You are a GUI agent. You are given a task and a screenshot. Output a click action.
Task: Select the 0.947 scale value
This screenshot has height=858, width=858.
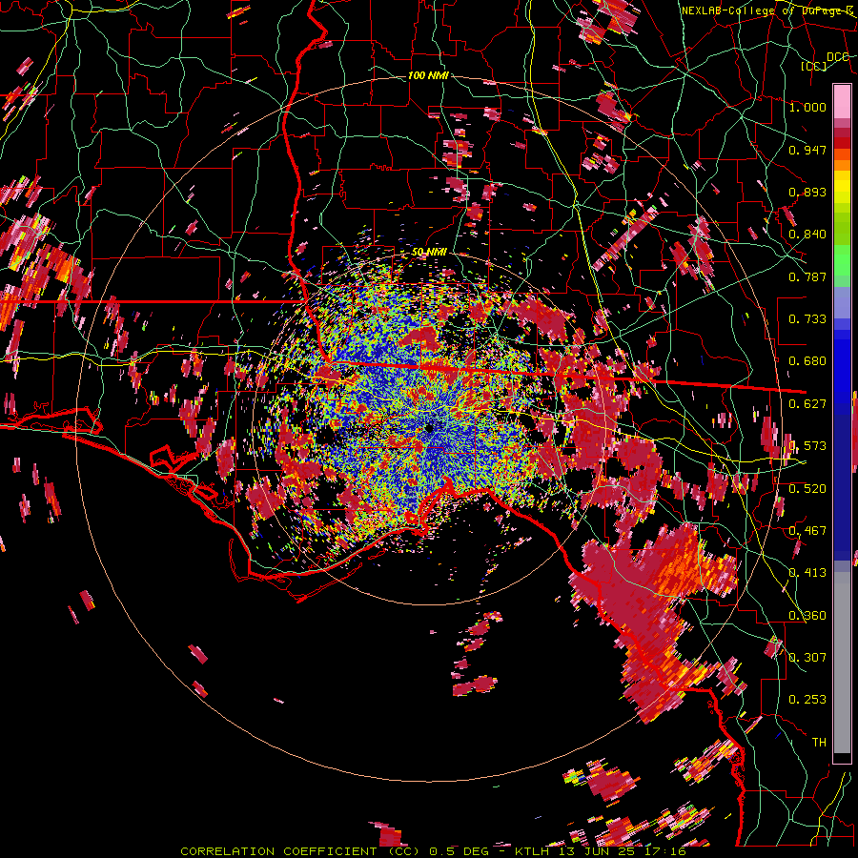807,150
